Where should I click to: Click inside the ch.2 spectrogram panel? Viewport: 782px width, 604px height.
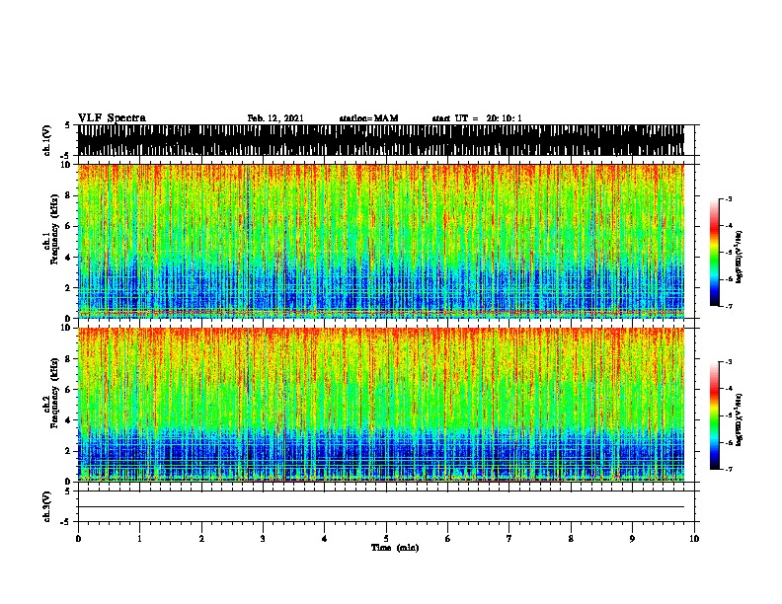tap(381, 405)
